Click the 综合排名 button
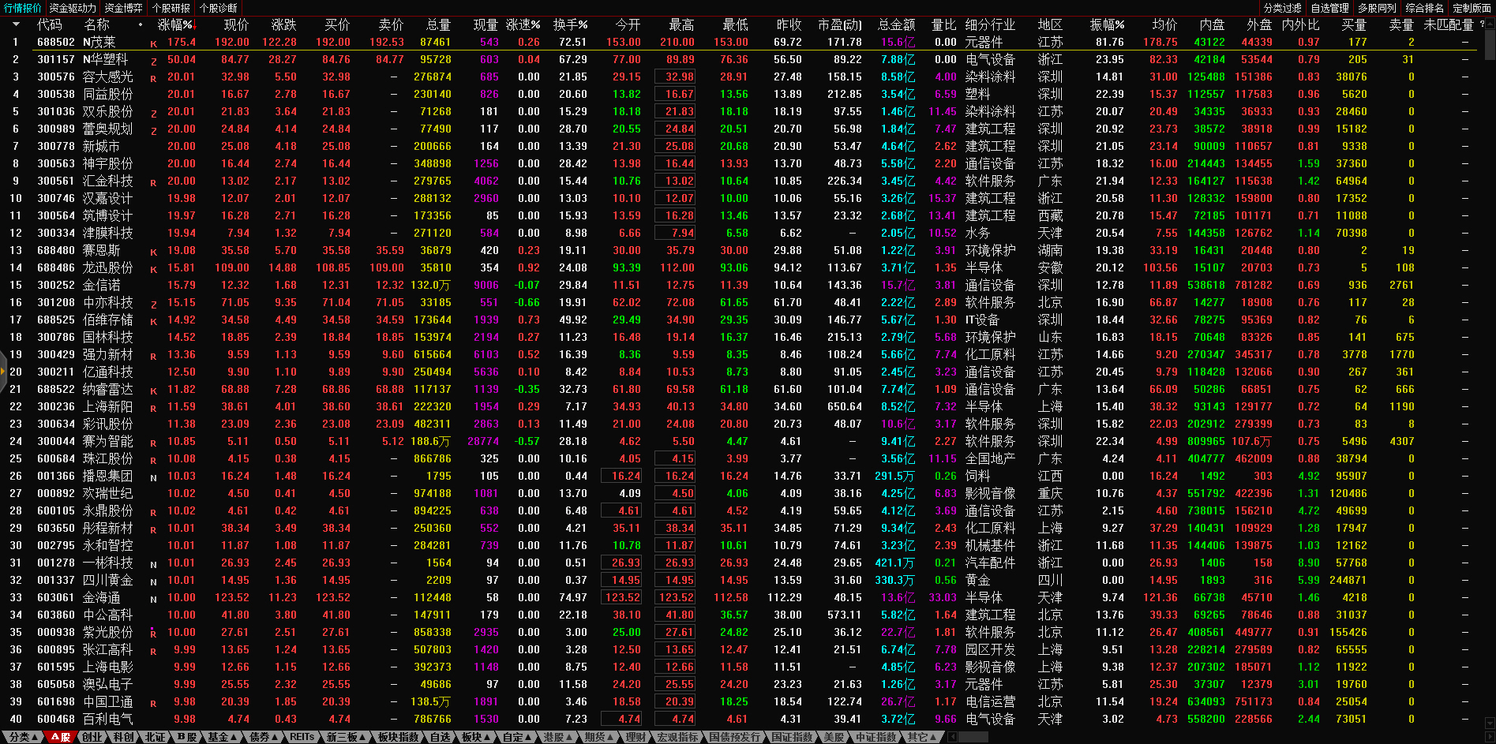1496x744 pixels. (1424, 8)
